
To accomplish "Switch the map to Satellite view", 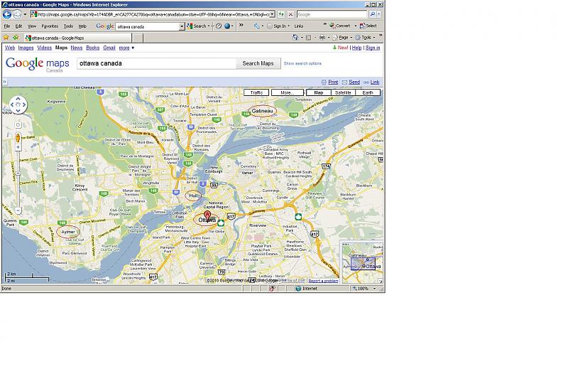I will pos(343,92).
